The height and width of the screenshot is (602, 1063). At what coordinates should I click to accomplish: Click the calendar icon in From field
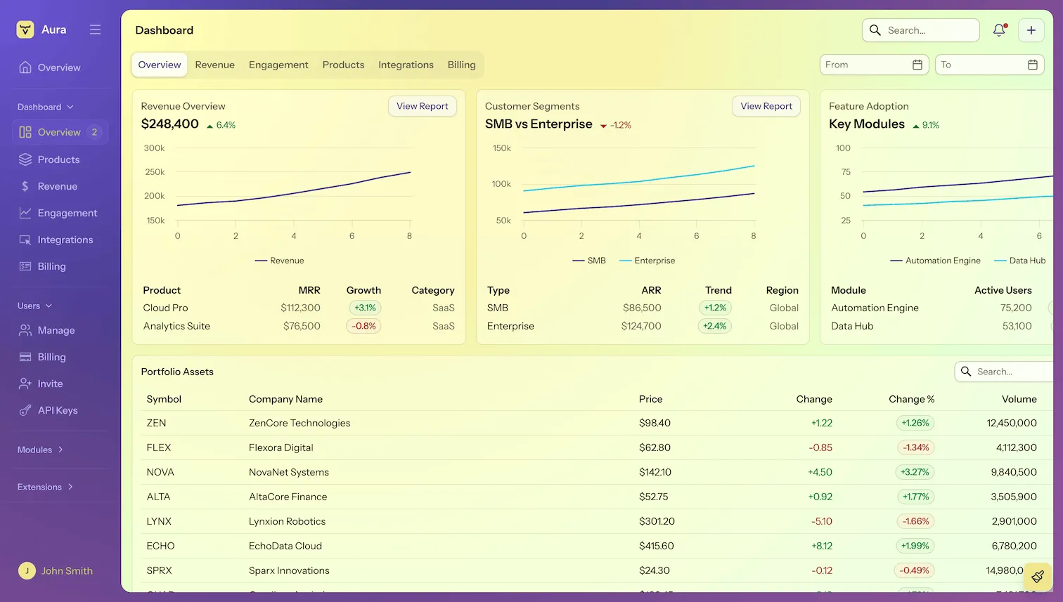[917, 65]
